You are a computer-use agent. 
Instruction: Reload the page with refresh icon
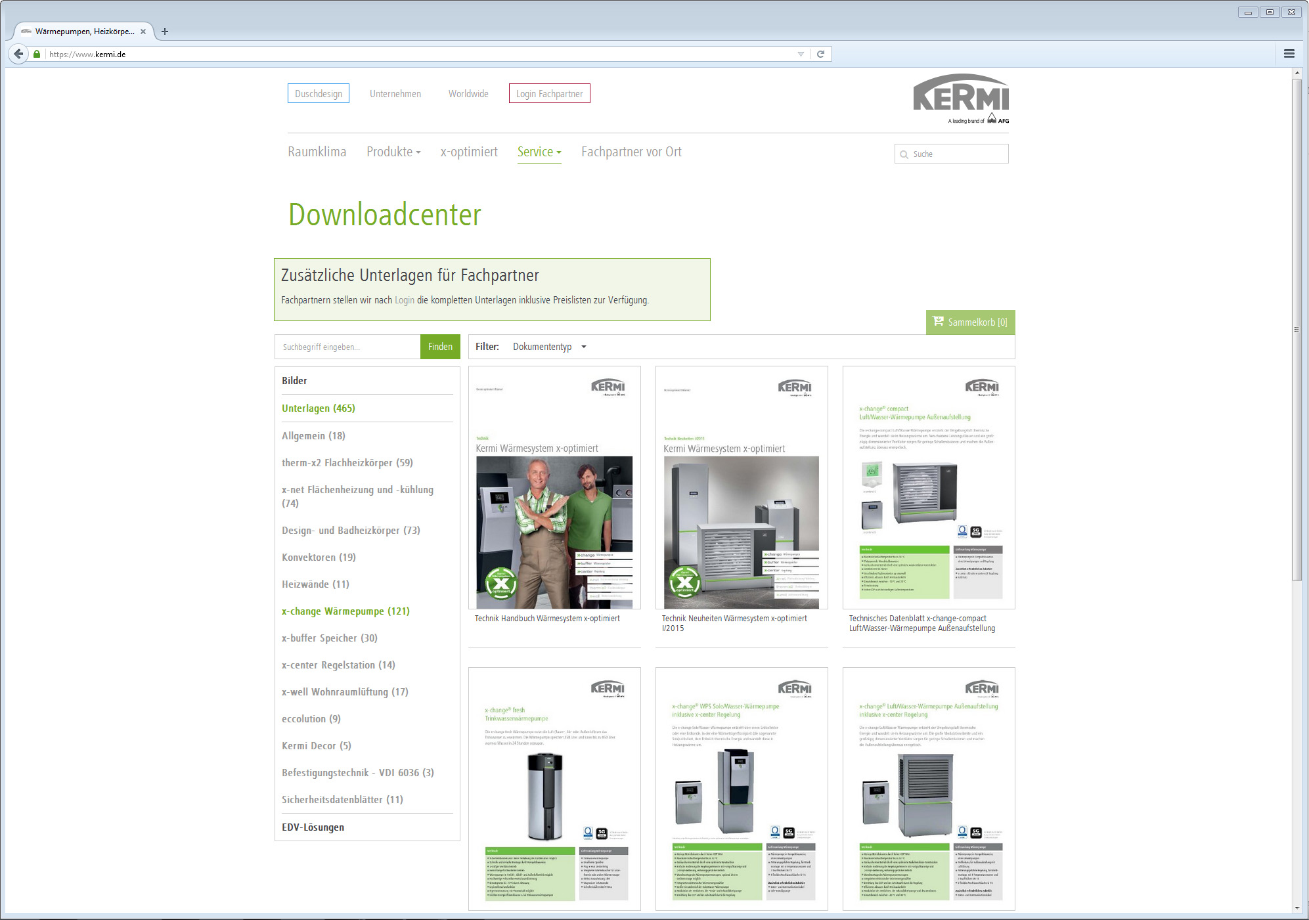pos(820,54)
